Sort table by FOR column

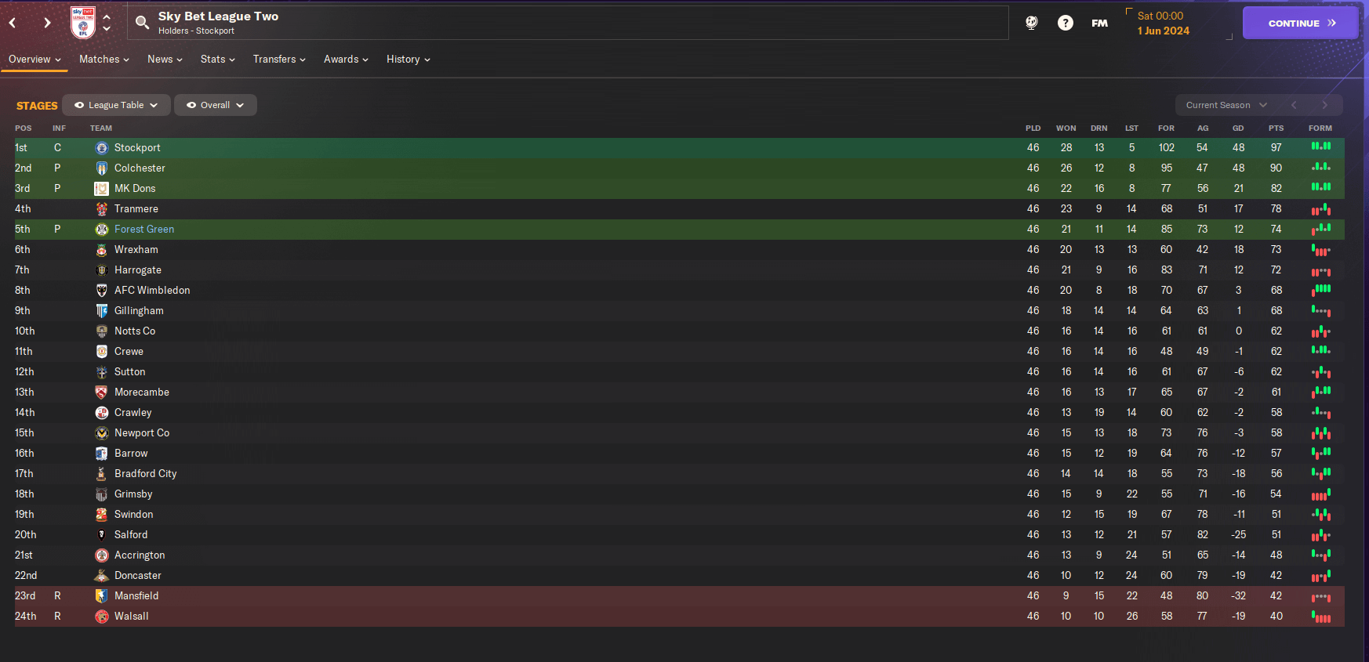click(1167, 128)
